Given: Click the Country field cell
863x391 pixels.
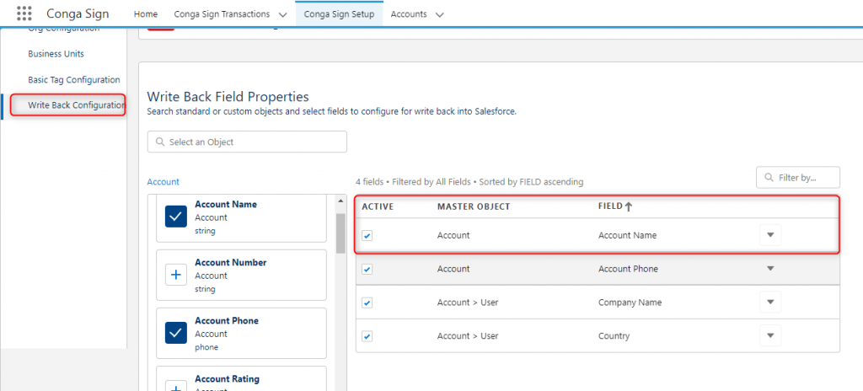Looking at the screenshot, I should 614,336.
